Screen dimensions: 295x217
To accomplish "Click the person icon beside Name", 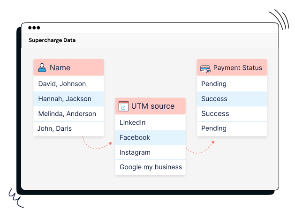I will 42,67.
